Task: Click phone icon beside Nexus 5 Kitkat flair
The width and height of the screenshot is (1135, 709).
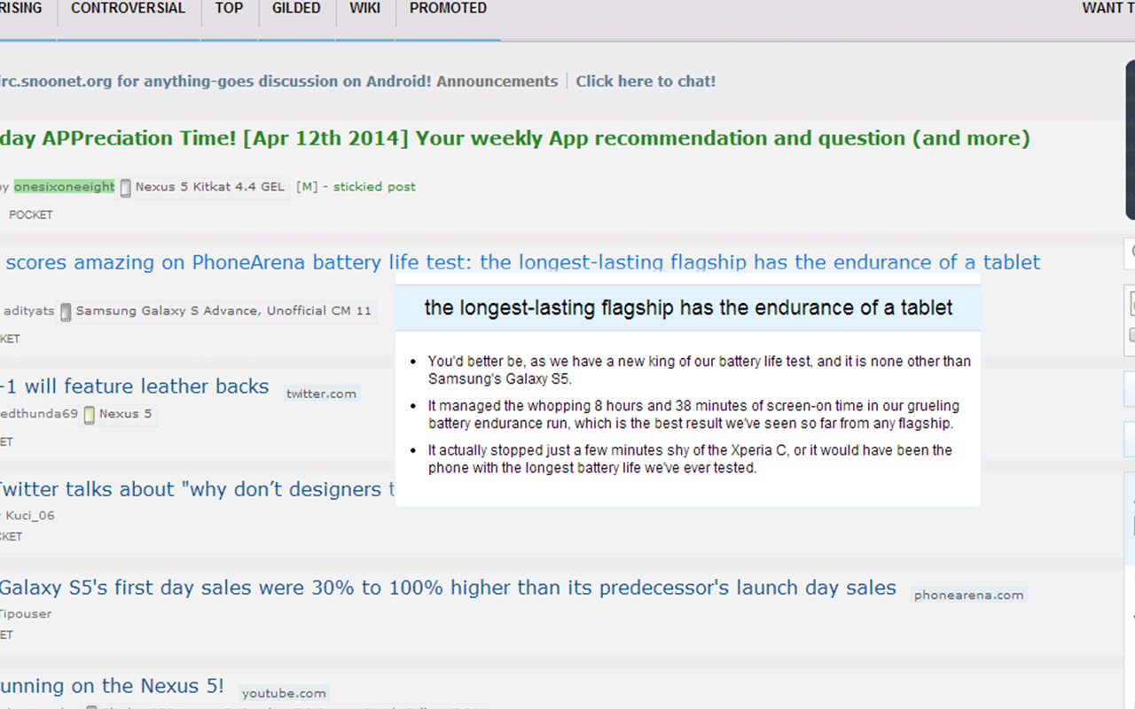Action: coord(125,188)
